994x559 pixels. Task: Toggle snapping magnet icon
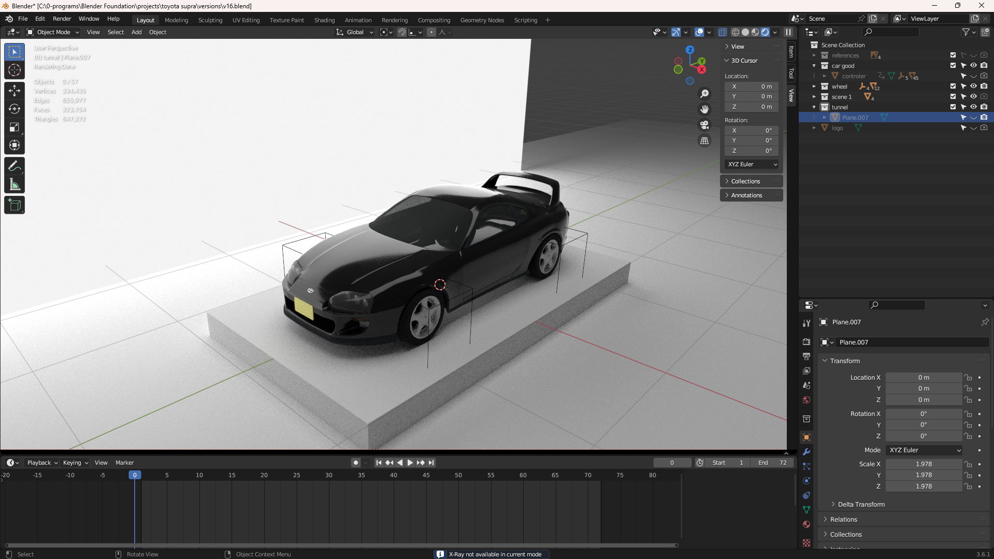pyautogui.click(x=402, y=32)
